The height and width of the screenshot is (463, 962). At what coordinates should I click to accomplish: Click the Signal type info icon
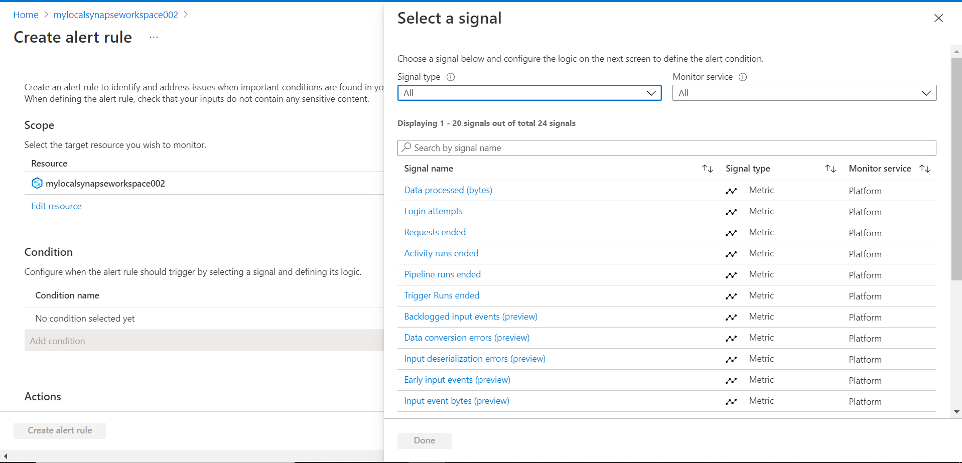pyautogui.click(x=451, y=77)
